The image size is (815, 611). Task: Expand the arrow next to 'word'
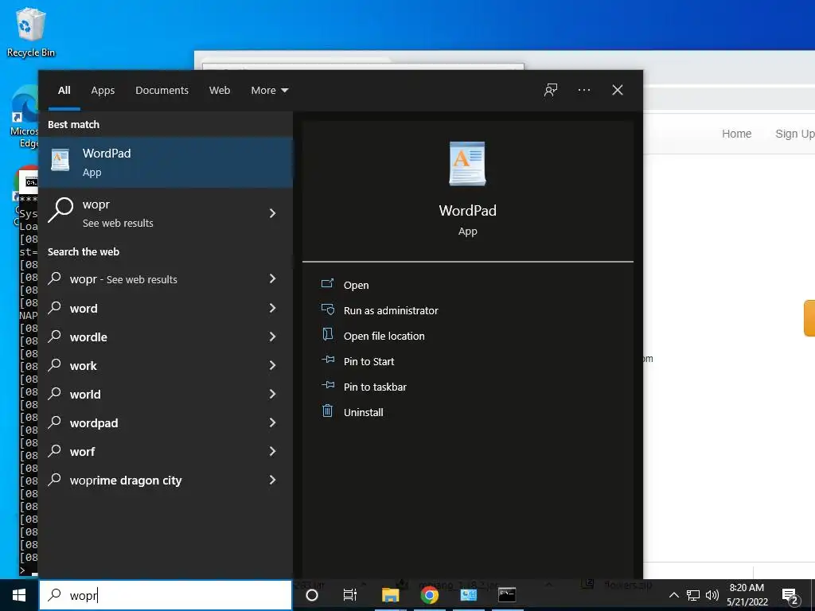point(272,308)
